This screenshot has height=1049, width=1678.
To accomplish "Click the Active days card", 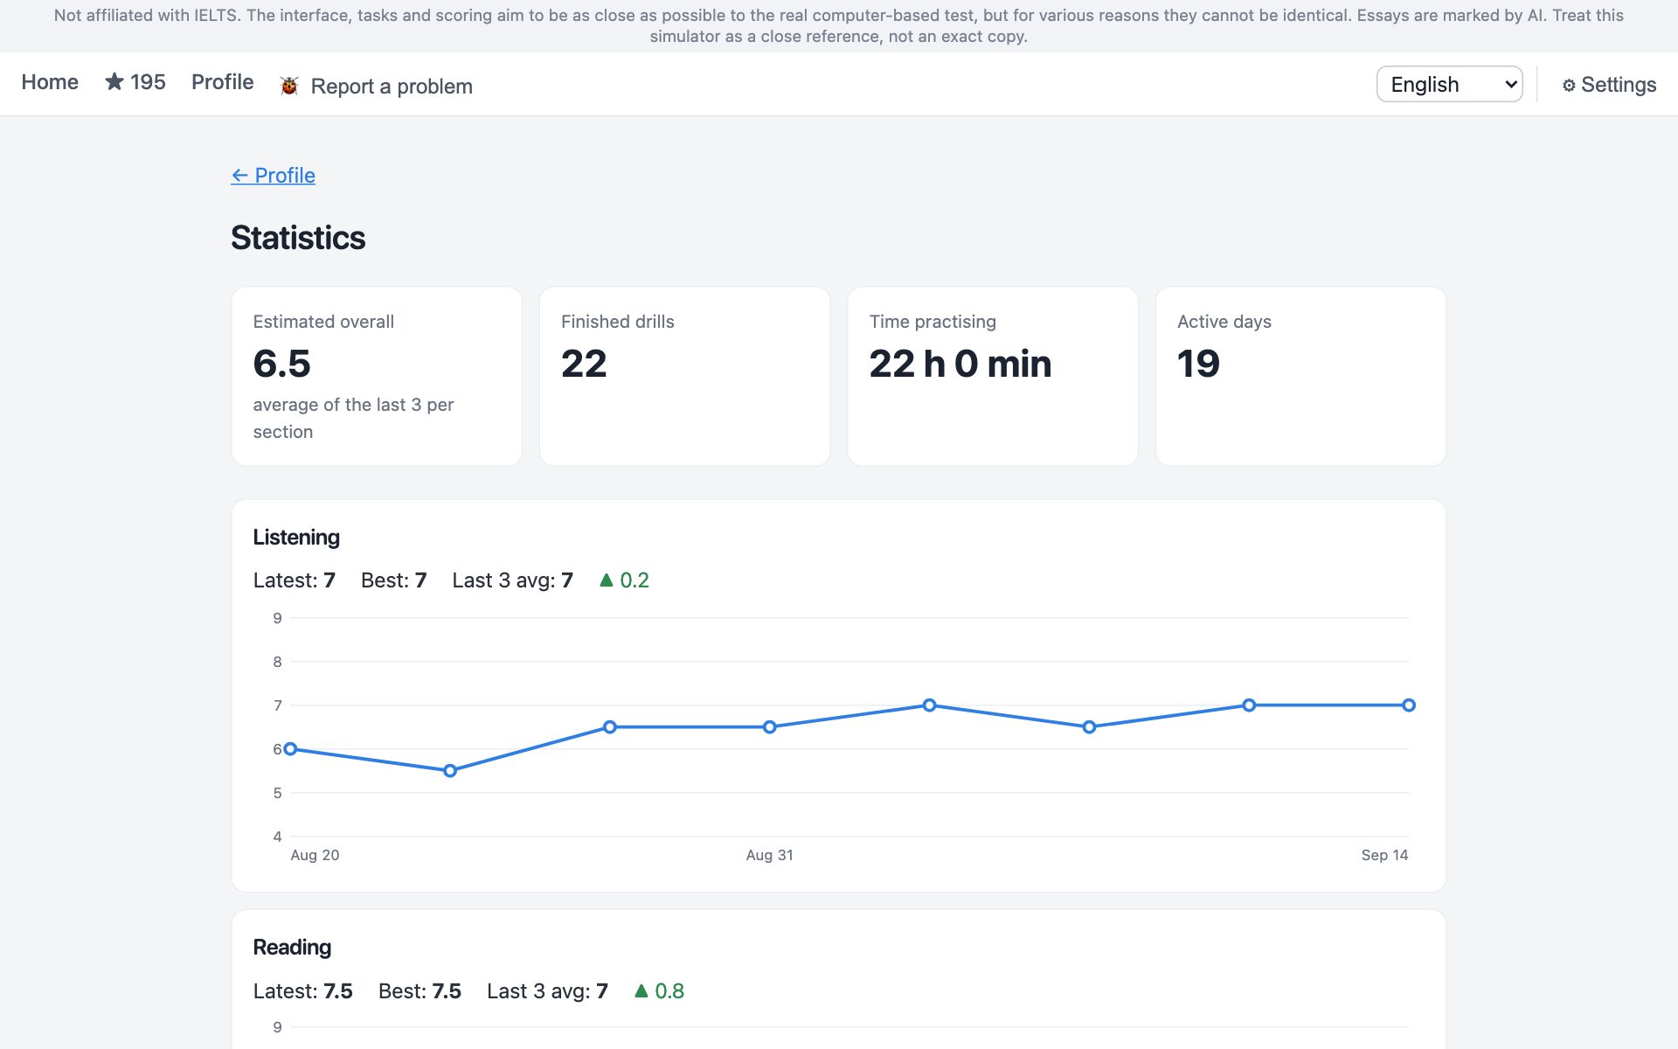I will point(1300,376).
